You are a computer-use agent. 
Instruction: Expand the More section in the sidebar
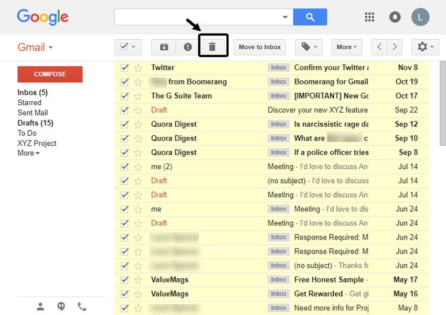28,153
